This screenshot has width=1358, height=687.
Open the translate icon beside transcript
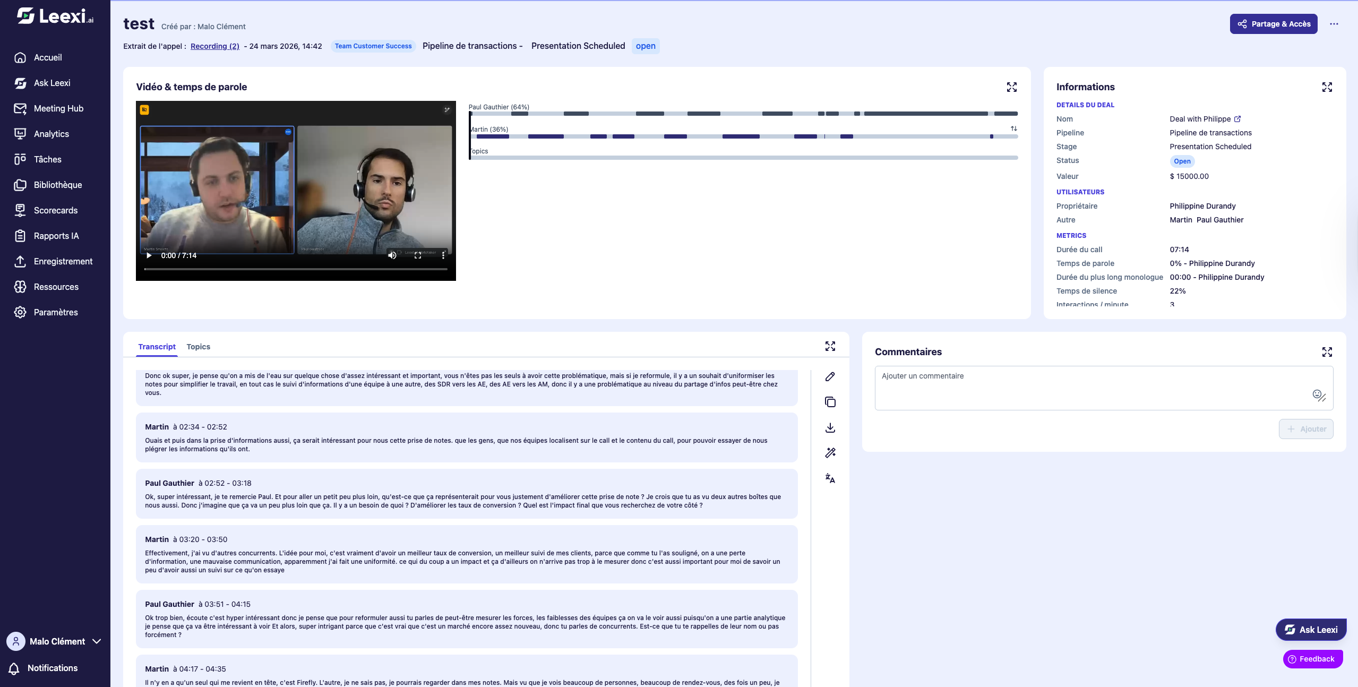pyautogui.click(x=830, y=478)
